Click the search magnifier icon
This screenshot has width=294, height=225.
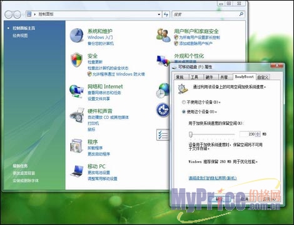click(241, 14)
